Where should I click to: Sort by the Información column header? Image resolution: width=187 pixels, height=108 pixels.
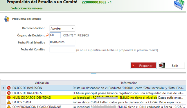[129, 83]
